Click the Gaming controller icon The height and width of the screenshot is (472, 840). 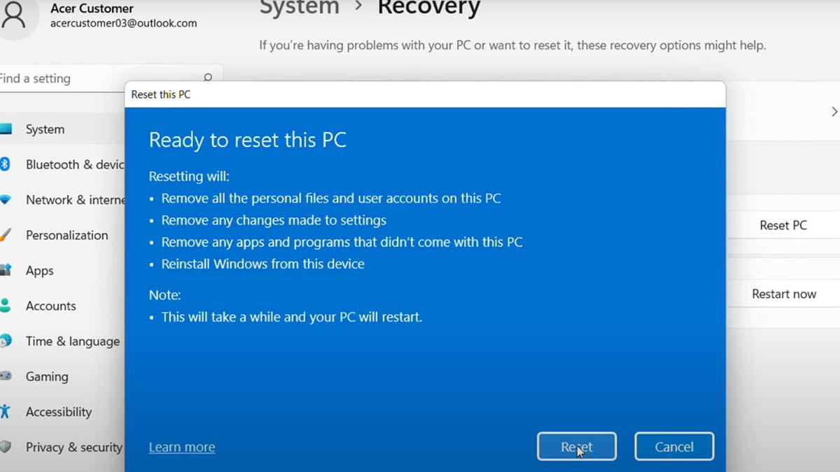point(5,376)
